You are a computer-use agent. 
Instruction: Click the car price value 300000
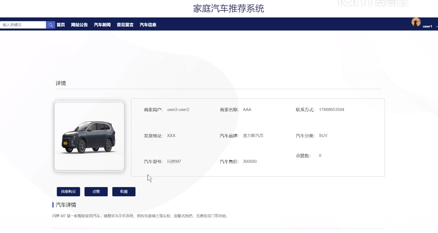(250, 162)
